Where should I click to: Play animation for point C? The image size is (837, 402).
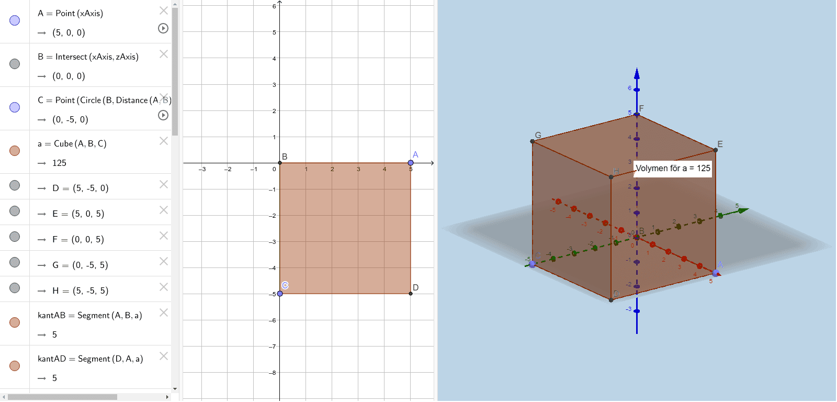[x=163, y=115]
